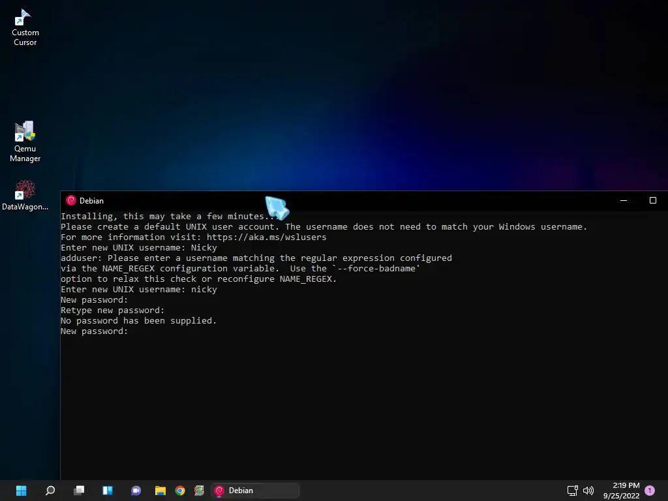The width and height of the screenshot is (668, 501).
Task: Open network status in system tray
Action: [x=572, y=491]
